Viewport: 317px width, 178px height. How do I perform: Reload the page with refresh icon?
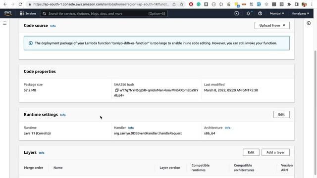point(20,4)
